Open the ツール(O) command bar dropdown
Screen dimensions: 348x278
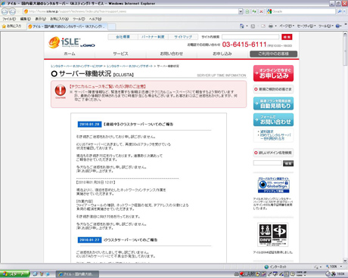[326, 26]
